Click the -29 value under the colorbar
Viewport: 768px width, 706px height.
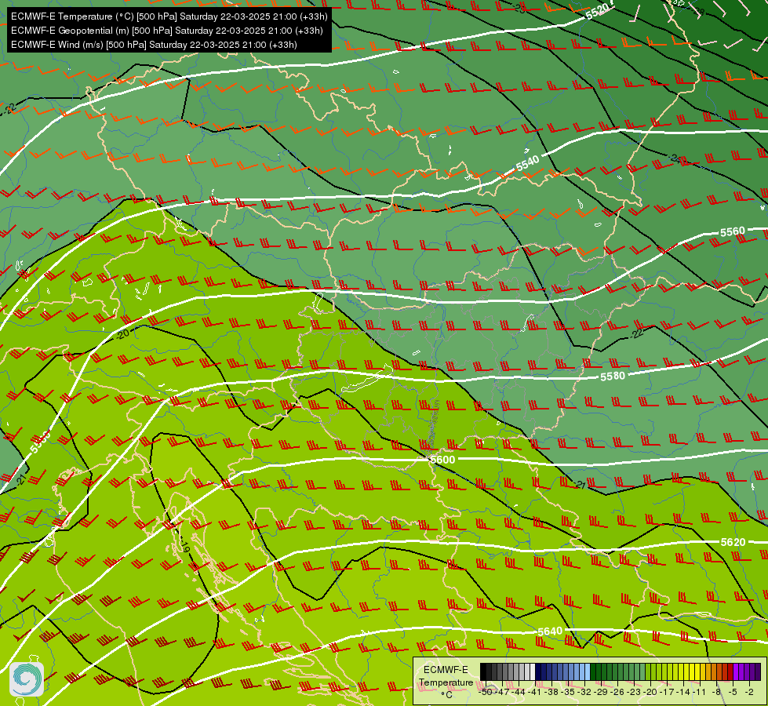point(601,693)
